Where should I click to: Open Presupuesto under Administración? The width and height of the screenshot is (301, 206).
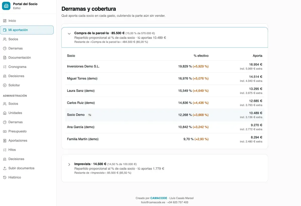27,131
